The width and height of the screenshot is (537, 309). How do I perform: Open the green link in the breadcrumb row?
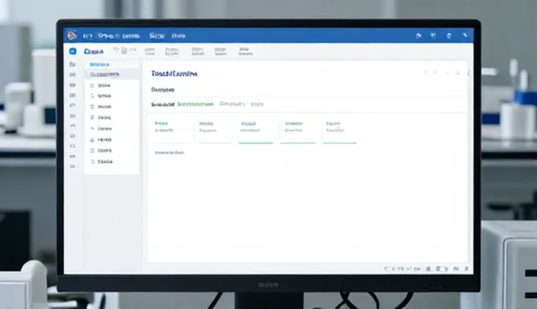click(x=196, y=104)
